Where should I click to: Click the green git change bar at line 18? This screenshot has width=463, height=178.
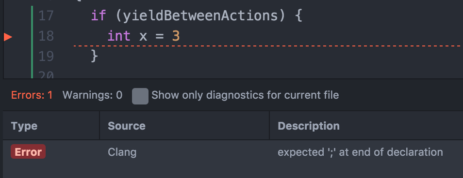[32, 36]
